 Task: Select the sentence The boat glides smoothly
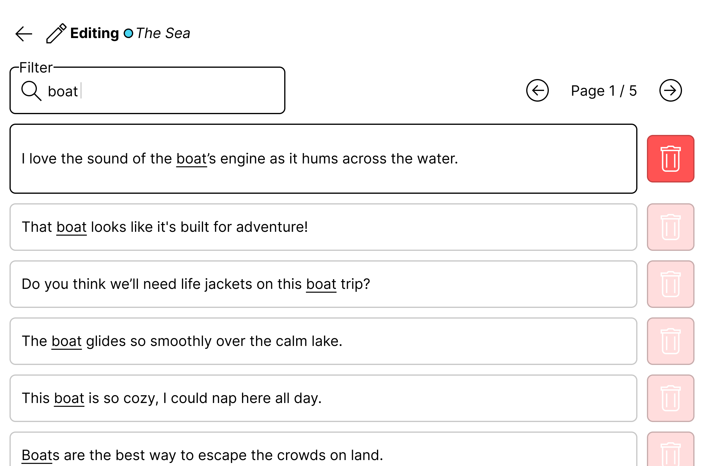323,341
